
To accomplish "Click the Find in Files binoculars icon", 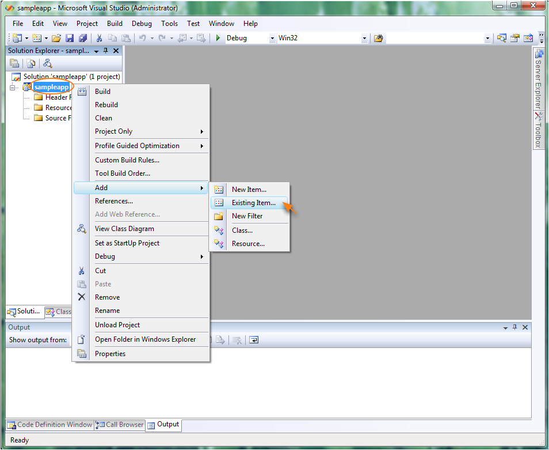I will (378, 38).
